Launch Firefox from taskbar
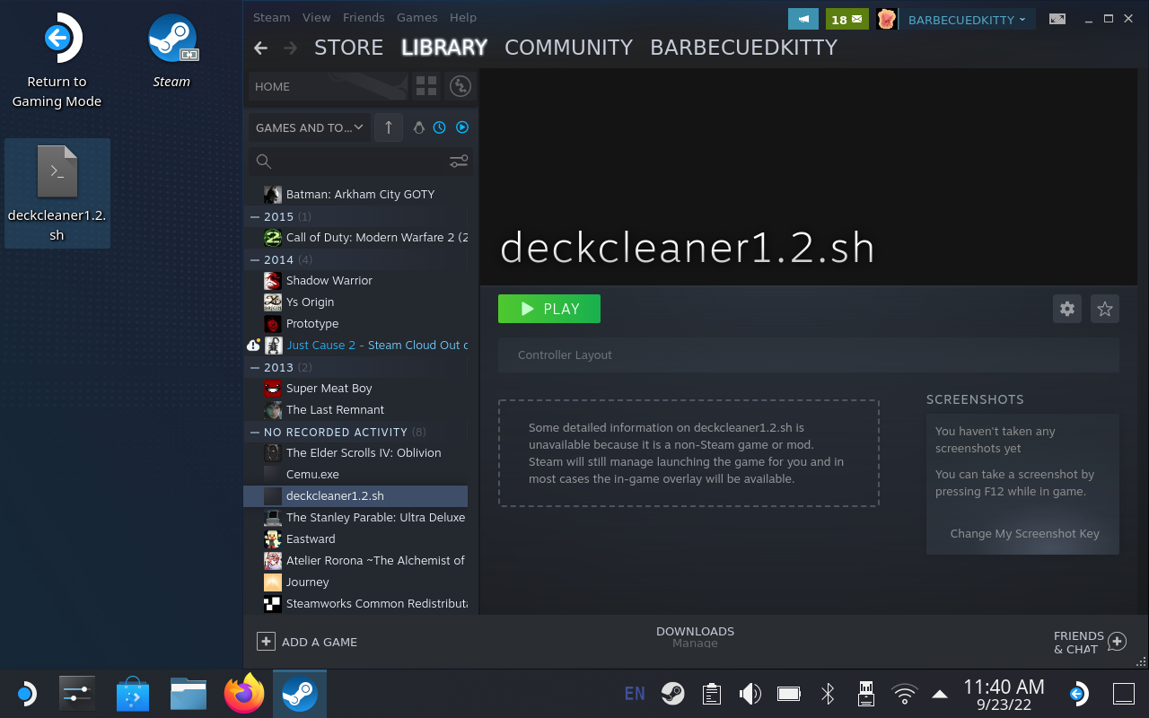 (x=244, y=694)
